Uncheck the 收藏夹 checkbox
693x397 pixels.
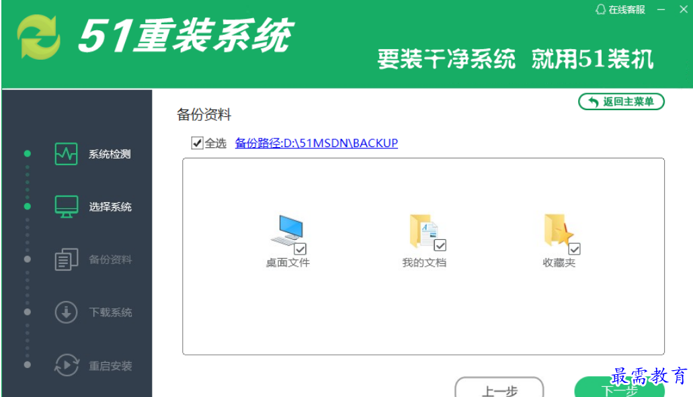tap(574, 249)
